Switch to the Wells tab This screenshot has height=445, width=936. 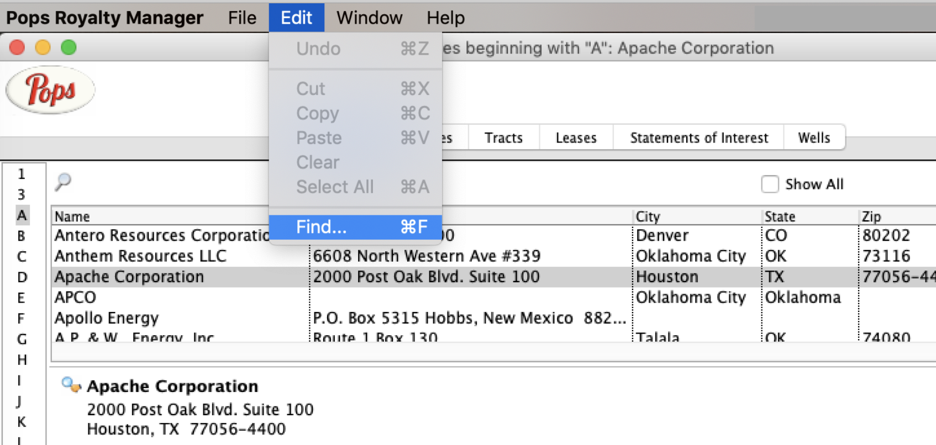pos(814,137)
